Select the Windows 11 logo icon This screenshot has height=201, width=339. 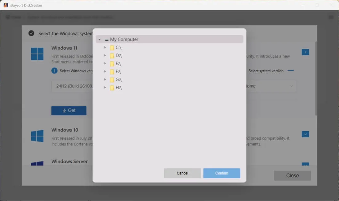click(37, 54)
